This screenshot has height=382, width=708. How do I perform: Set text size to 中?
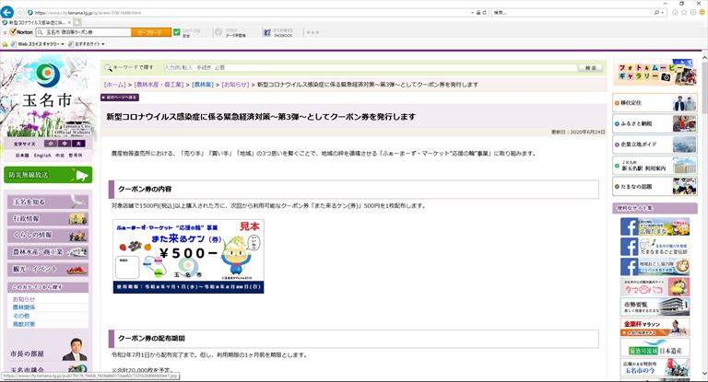(65, 144)
